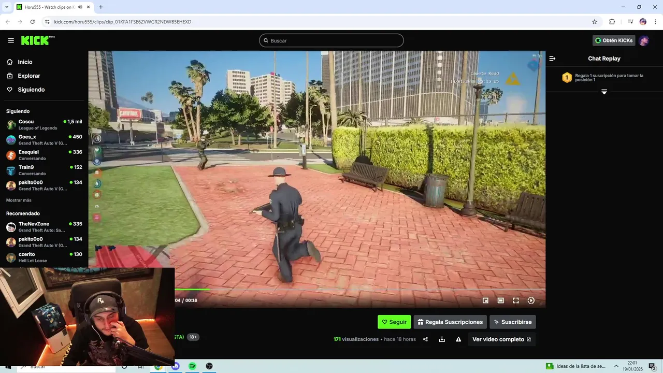Click the gold position 1 badge
The height and width of the screenshot is (373, 663).
[567, 78]
